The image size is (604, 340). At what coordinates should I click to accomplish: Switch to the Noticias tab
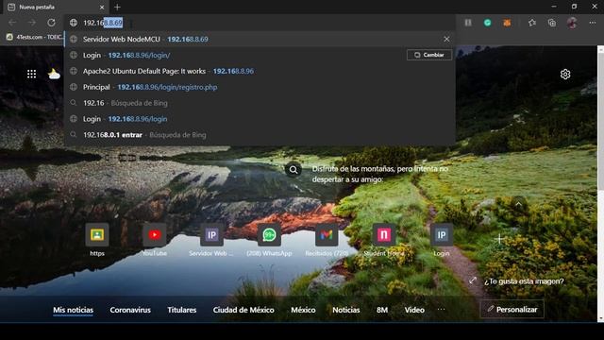click(346, 310)
